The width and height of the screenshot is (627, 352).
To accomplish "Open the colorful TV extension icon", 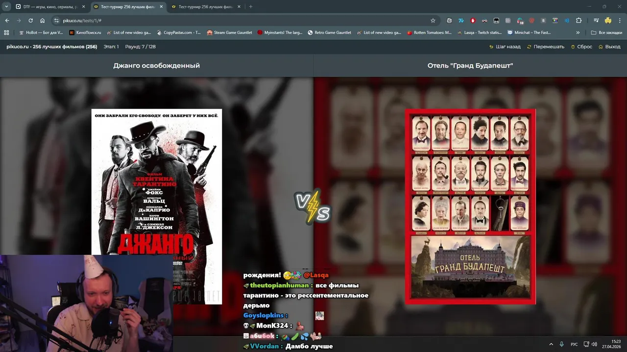I will [555, 21].
